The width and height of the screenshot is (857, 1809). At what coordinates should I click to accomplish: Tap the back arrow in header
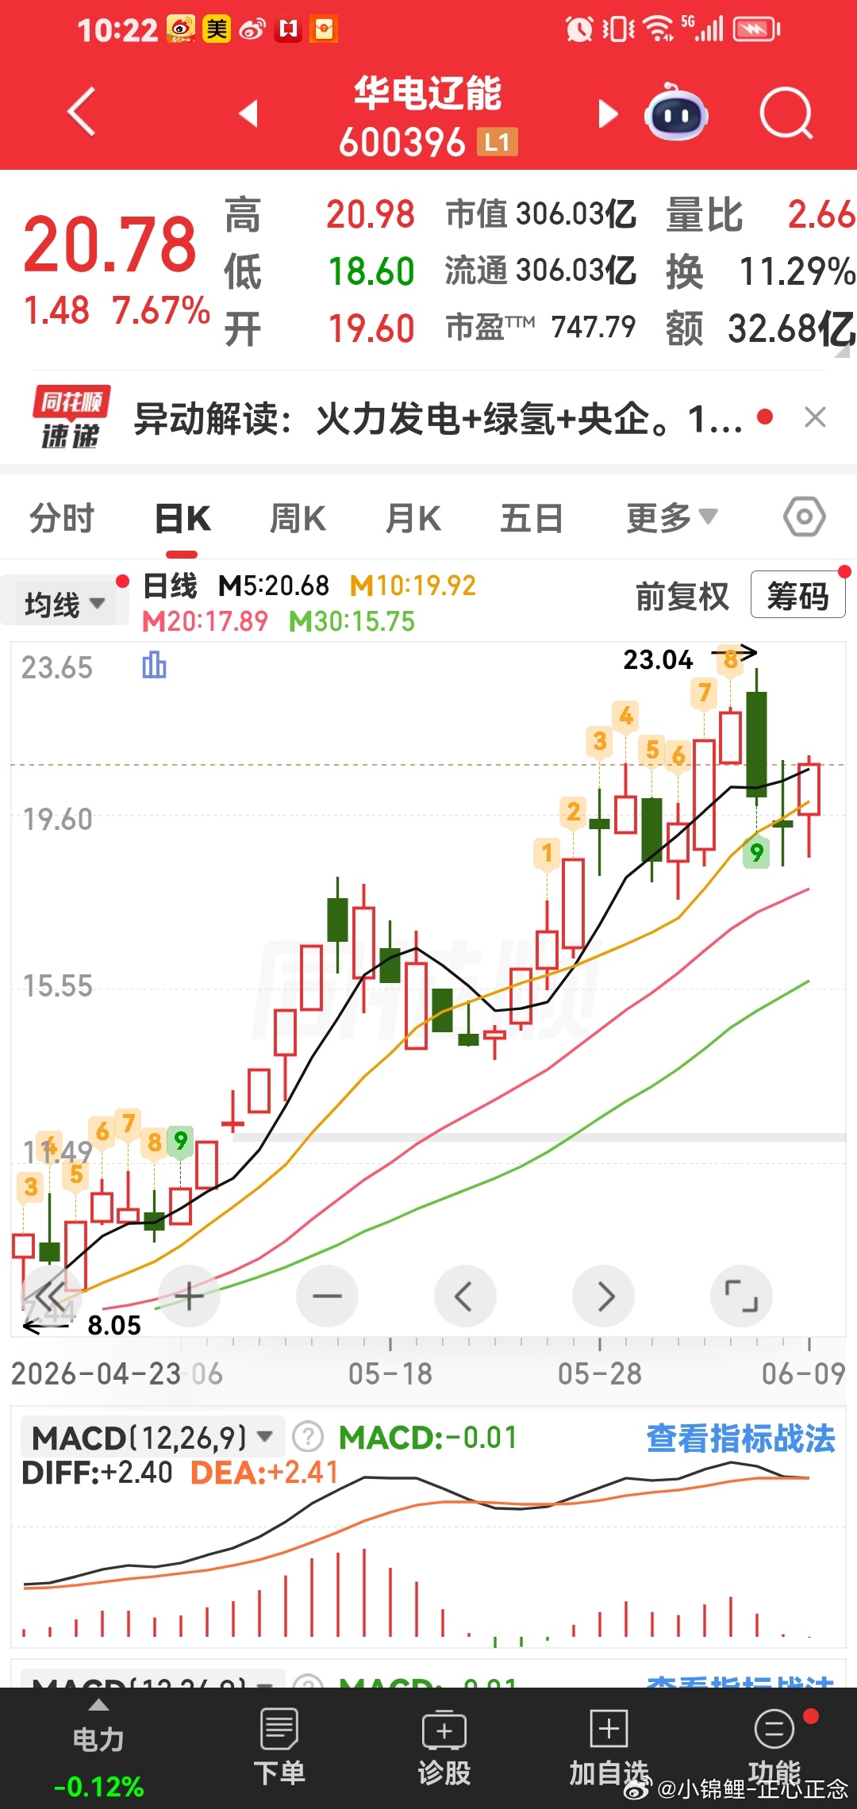pos(82,112)
